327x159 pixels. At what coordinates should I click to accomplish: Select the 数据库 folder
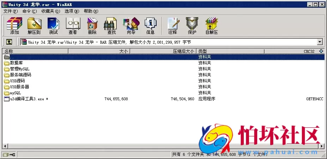(13, 63)
